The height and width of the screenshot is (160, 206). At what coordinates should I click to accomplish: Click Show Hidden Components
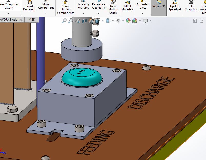coord(65,7)
